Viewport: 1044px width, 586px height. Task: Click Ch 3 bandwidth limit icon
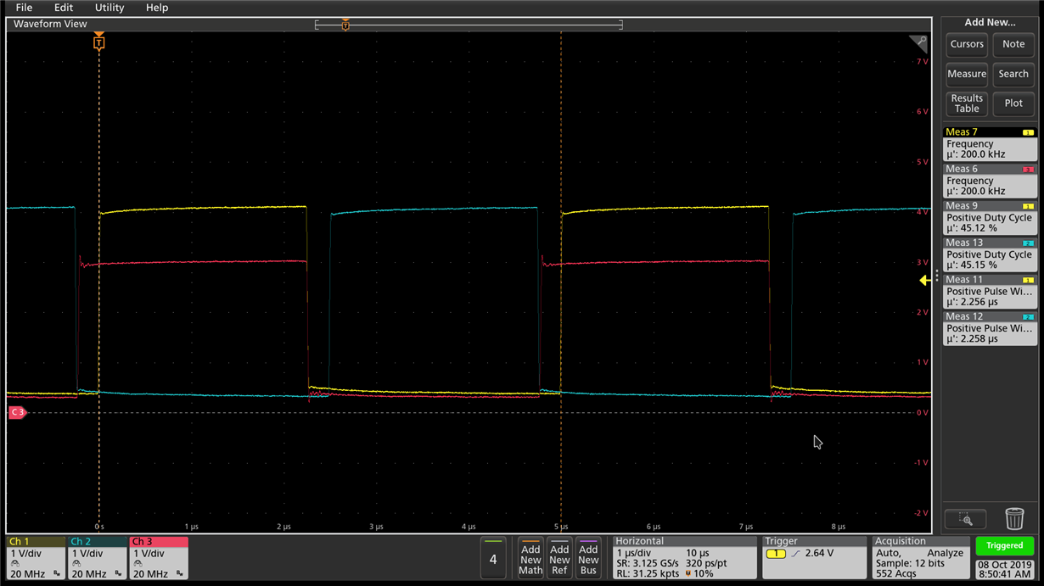click(x=180, y=574)
